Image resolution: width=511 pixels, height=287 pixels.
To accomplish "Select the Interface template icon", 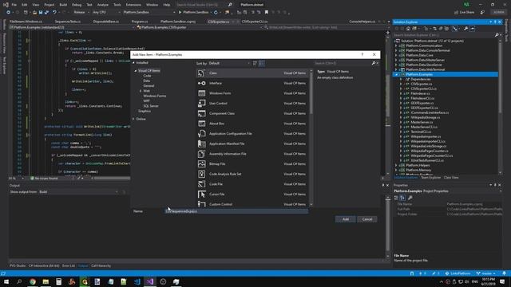I will (x=202, y=83).
